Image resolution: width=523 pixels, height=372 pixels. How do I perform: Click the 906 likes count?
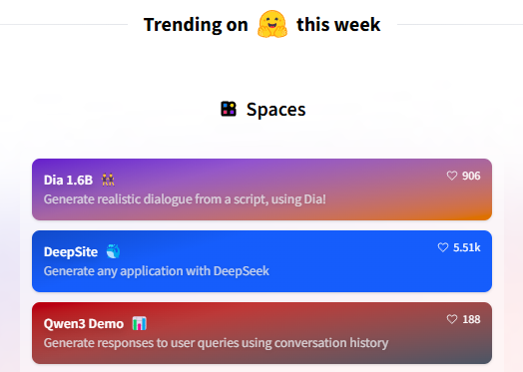click(471, 176)
